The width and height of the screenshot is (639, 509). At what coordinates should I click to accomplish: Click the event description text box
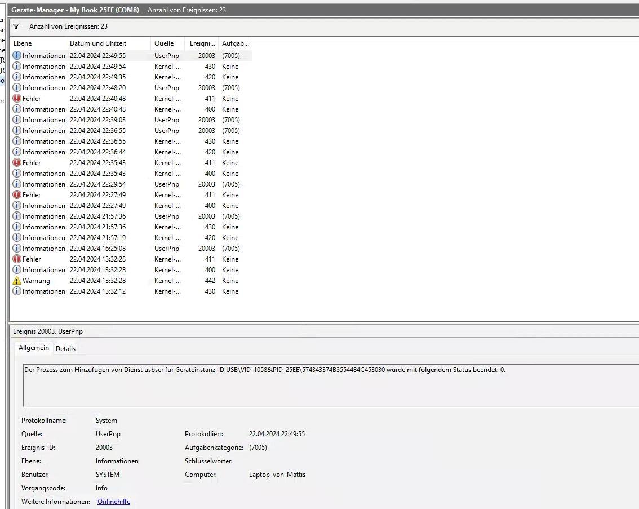(x=330, y=385)
